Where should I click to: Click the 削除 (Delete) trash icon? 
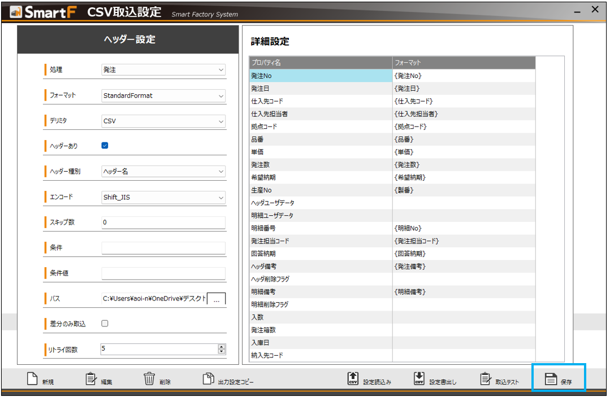tap(149, 379)
